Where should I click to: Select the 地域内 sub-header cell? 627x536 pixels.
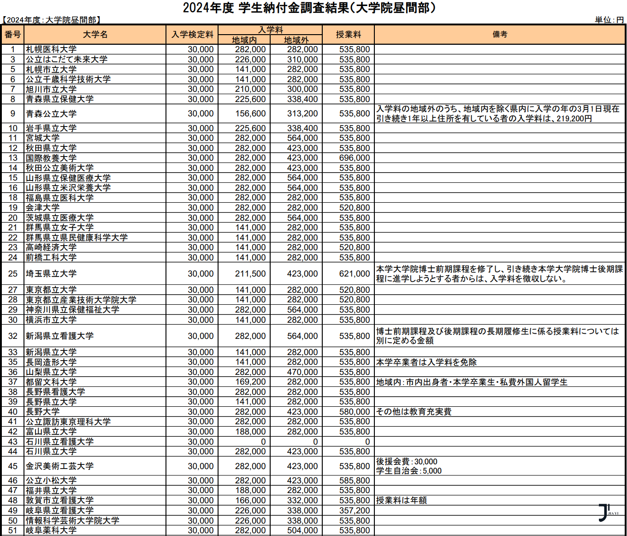click(x=244, y=40)
